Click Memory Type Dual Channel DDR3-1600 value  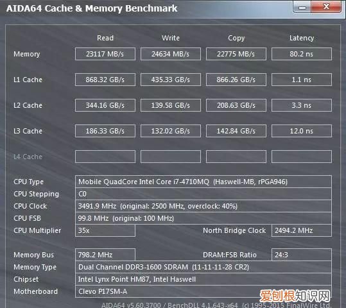[x=203, y=267]
